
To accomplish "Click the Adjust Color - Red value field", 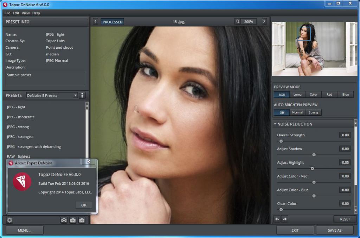I will coord(345,176).
